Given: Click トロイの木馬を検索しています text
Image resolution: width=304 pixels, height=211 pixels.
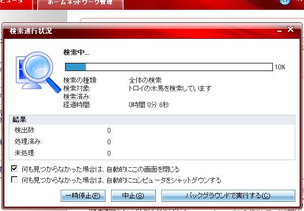Looking at the screenshot, I should point(170,89).
